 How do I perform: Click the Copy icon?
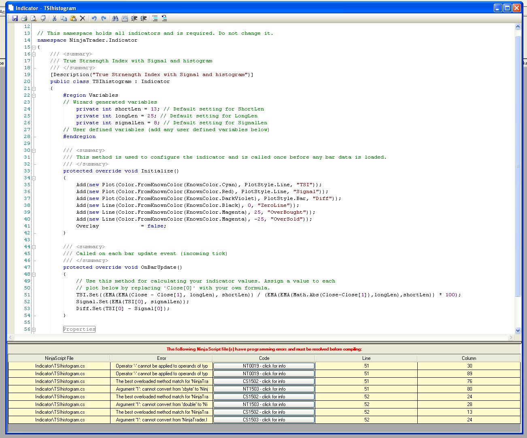click(x=64, y=18)
